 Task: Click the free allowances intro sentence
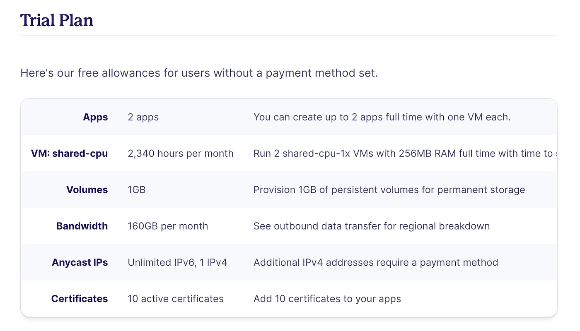point(199,73)
